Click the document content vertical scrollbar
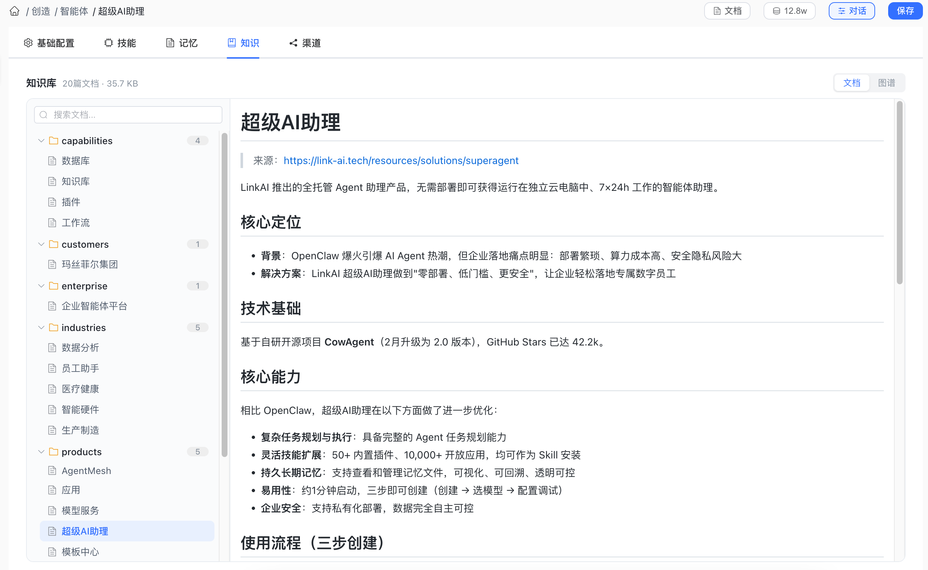The image size is (928, 570). click(899, 193)
